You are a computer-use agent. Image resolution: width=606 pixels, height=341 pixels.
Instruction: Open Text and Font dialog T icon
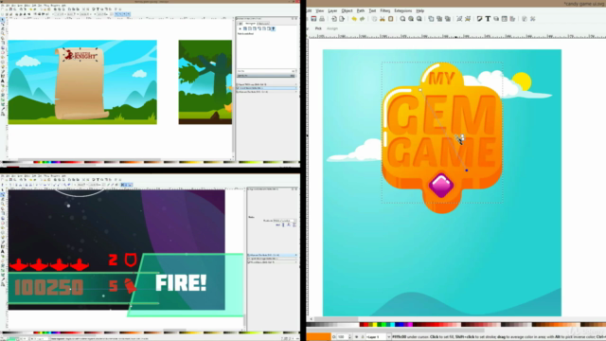pos(488,19)
